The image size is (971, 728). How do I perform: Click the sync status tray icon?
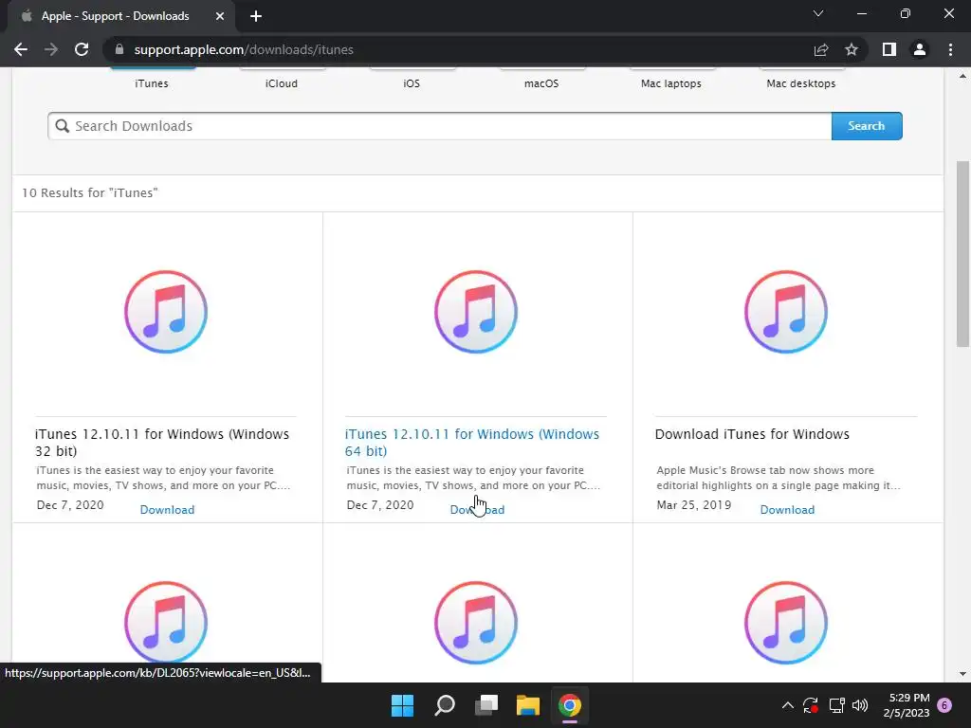point(811,705)
